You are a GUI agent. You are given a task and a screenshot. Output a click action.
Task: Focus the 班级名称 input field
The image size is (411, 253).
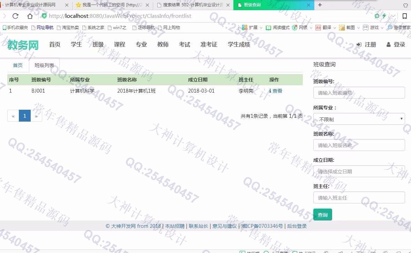coord(359,145)
